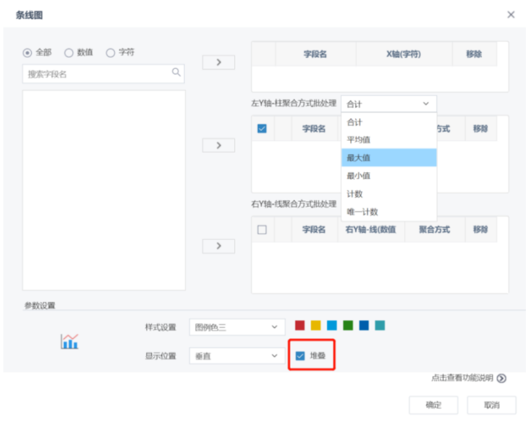Open the 显示位置 dropdown showing 垂直
The height and width of the screenshot is (425, 527).
(237, 356)
